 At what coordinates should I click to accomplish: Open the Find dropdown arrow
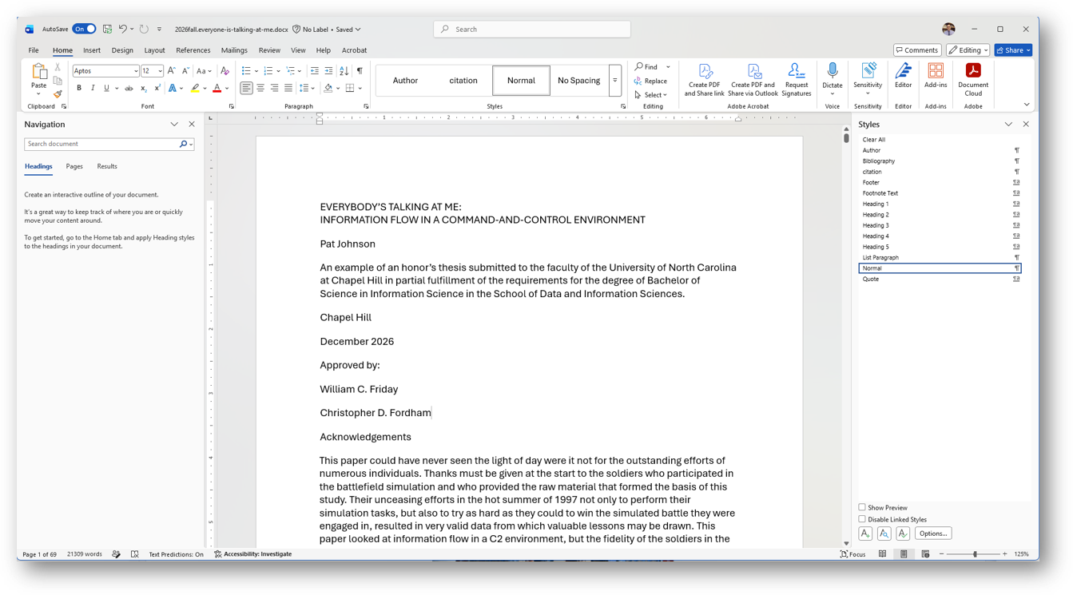669,67
